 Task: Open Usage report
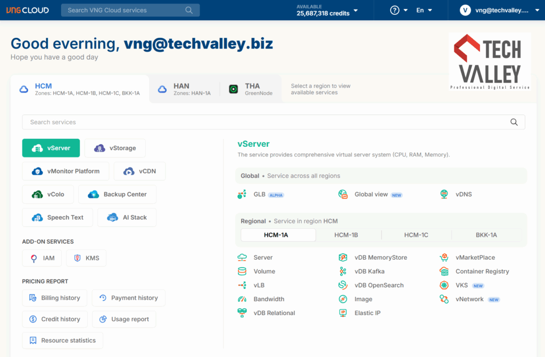pos(124,319)
